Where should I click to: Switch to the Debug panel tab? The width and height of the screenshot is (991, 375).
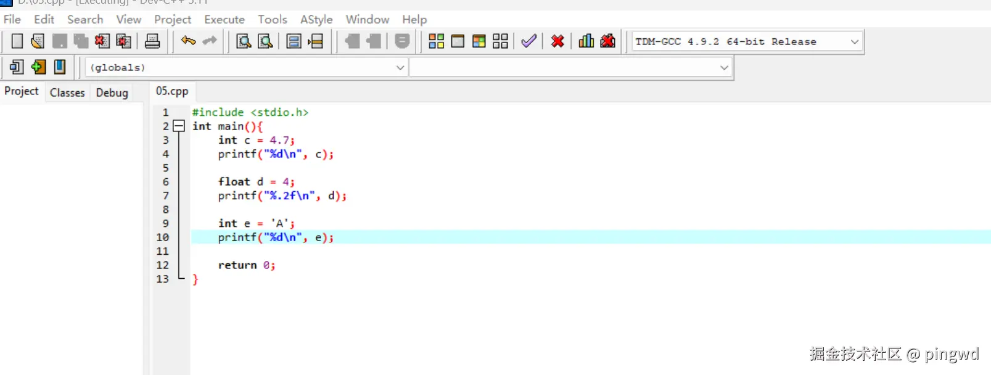pyautogui.click(x=112, y=93)
